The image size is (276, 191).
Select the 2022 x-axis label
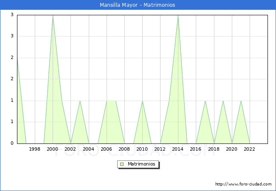coord(249,149)
